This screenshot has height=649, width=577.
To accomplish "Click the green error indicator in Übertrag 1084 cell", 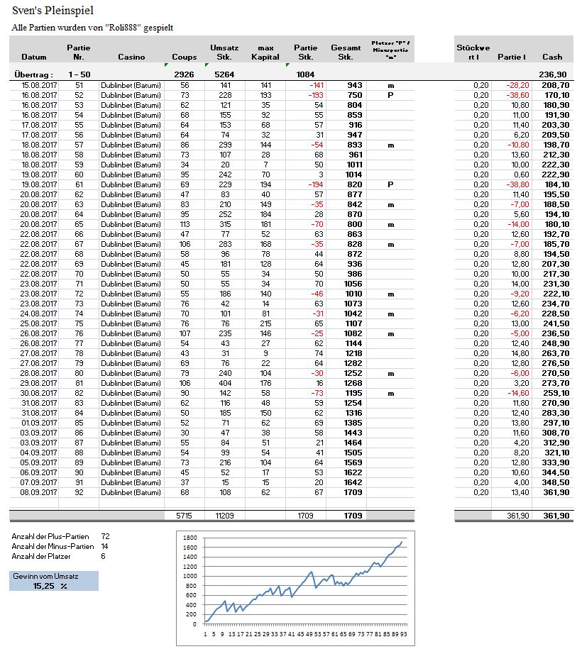I will point(287,65).
